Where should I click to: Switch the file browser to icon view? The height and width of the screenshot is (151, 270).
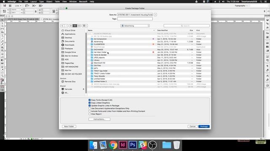tap(71, 26)
